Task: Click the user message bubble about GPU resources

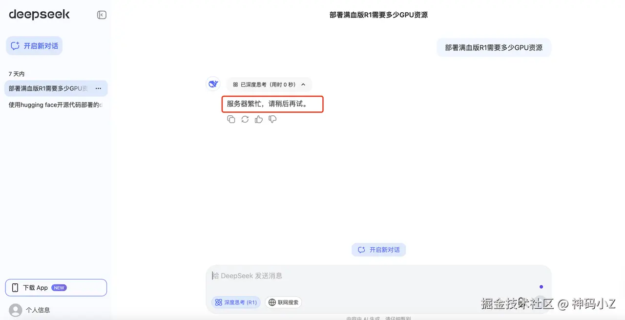Action: pos(494,47)
